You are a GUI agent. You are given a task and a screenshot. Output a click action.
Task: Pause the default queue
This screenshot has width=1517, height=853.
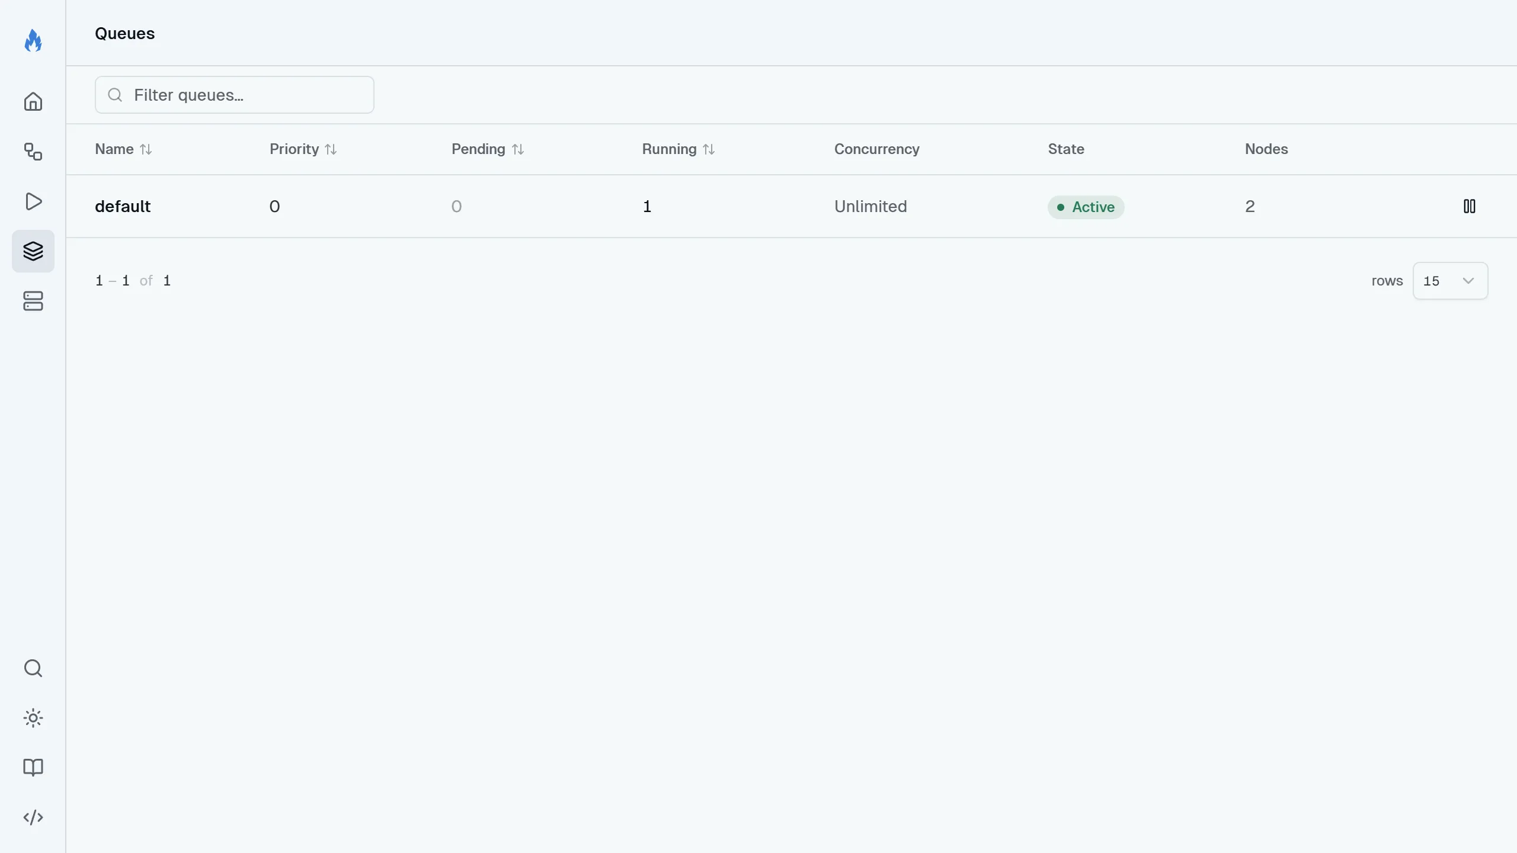[x=1470, y=206]
